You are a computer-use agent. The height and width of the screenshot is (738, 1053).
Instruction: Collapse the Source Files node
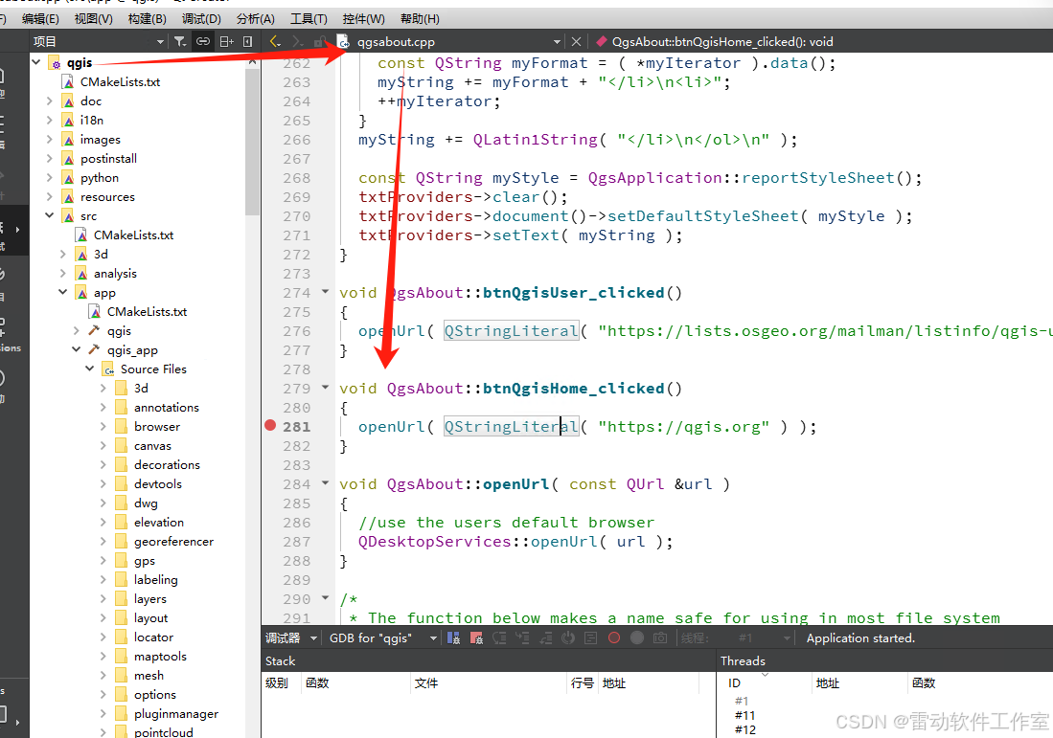[x=90, y=369]
